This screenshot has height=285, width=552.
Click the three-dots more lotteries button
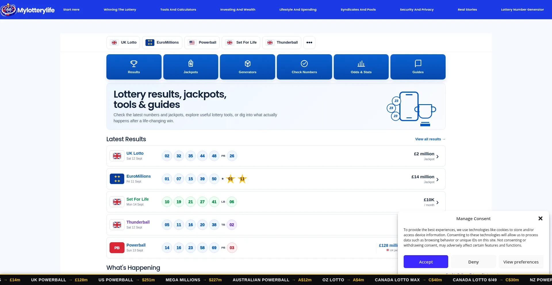pos(309,42)
